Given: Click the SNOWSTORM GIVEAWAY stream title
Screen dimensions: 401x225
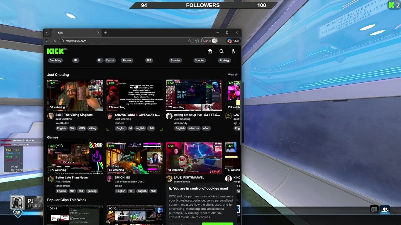Looking at the screenshot, I should [137, 115].
